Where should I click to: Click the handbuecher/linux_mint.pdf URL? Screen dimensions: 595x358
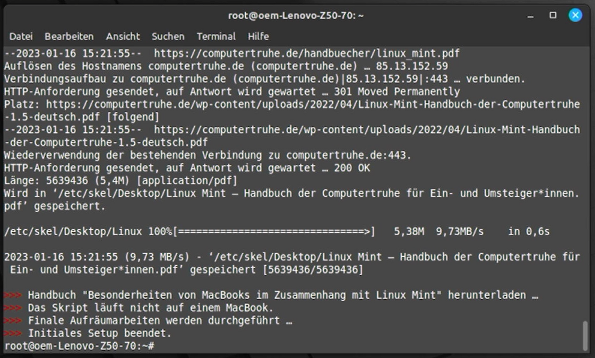coord(306,54)
